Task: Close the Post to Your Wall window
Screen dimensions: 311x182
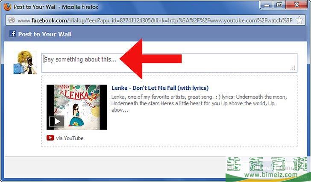Action: (x=297, y=5)
